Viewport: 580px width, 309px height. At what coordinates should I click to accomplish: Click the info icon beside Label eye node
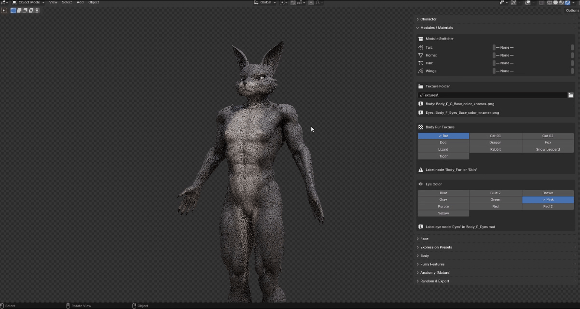(421, 226)
